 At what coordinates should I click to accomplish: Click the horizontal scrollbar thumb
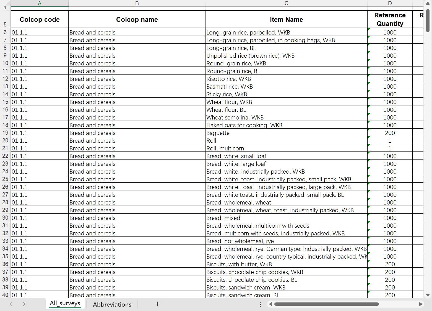click(x=327, y=304)
